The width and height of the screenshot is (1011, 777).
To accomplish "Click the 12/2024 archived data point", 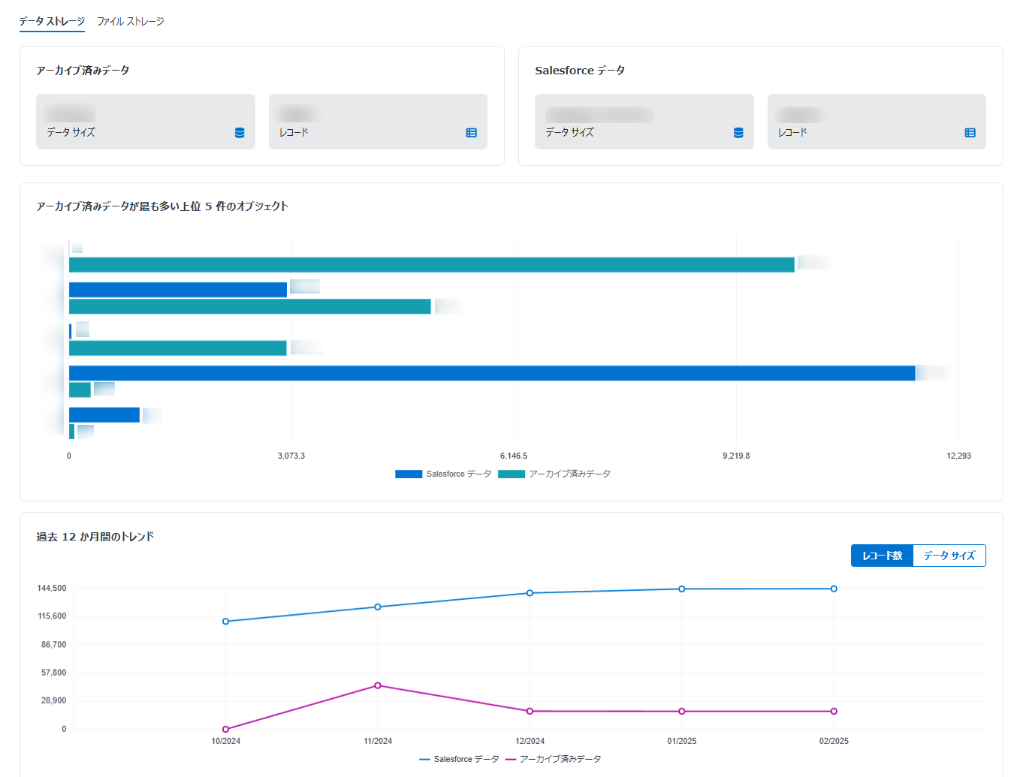I will coord(530,711).
